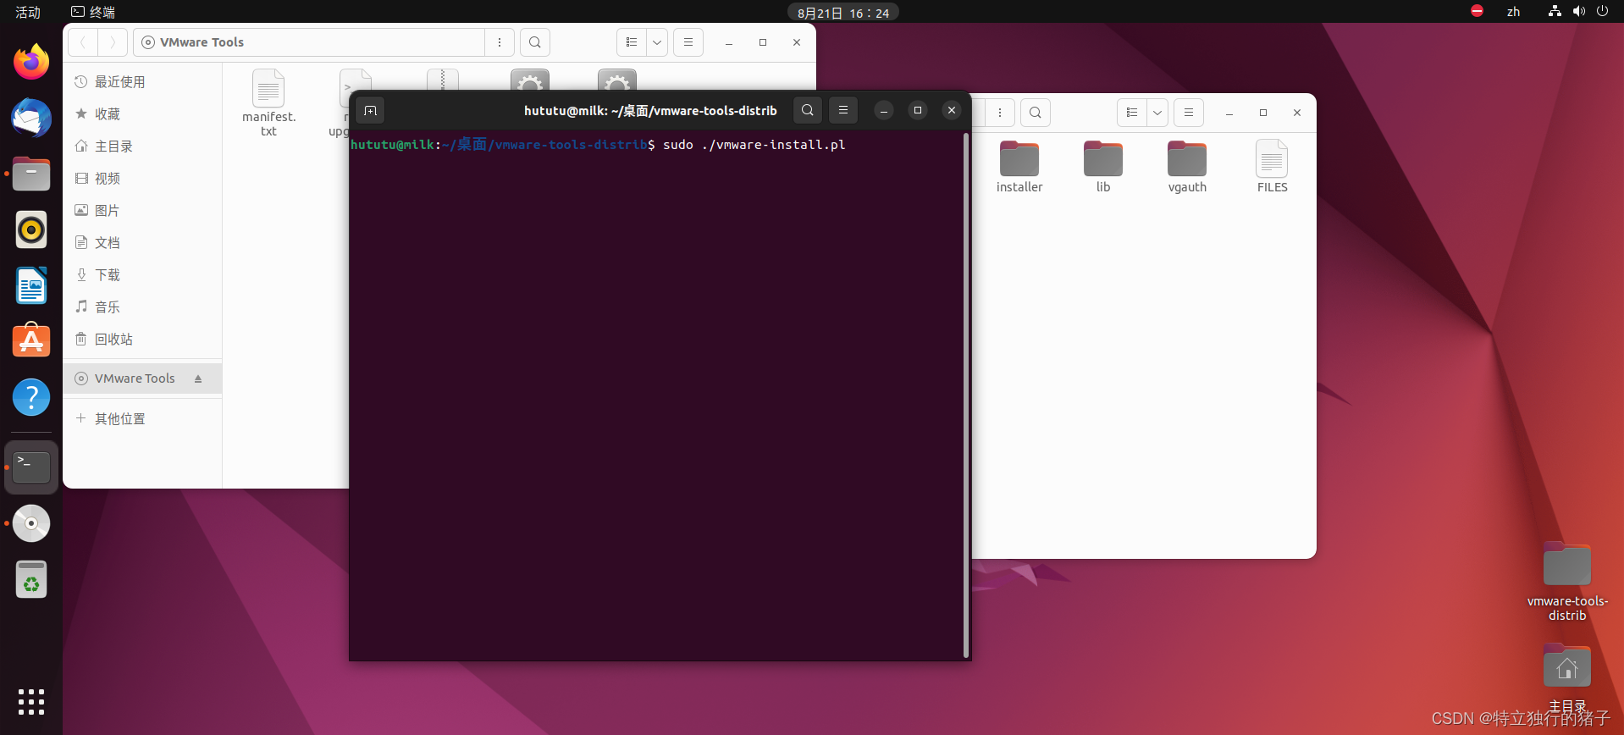The height and width of the screenshot is (735, 1624).
Task: Eject the VMware Tools disc in sidebar
Action: (x=198, y=379)
